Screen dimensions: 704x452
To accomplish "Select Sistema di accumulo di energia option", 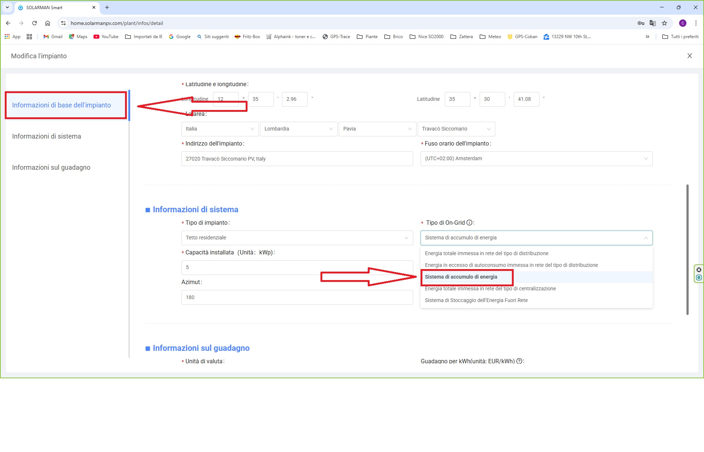I will [536, 277].
